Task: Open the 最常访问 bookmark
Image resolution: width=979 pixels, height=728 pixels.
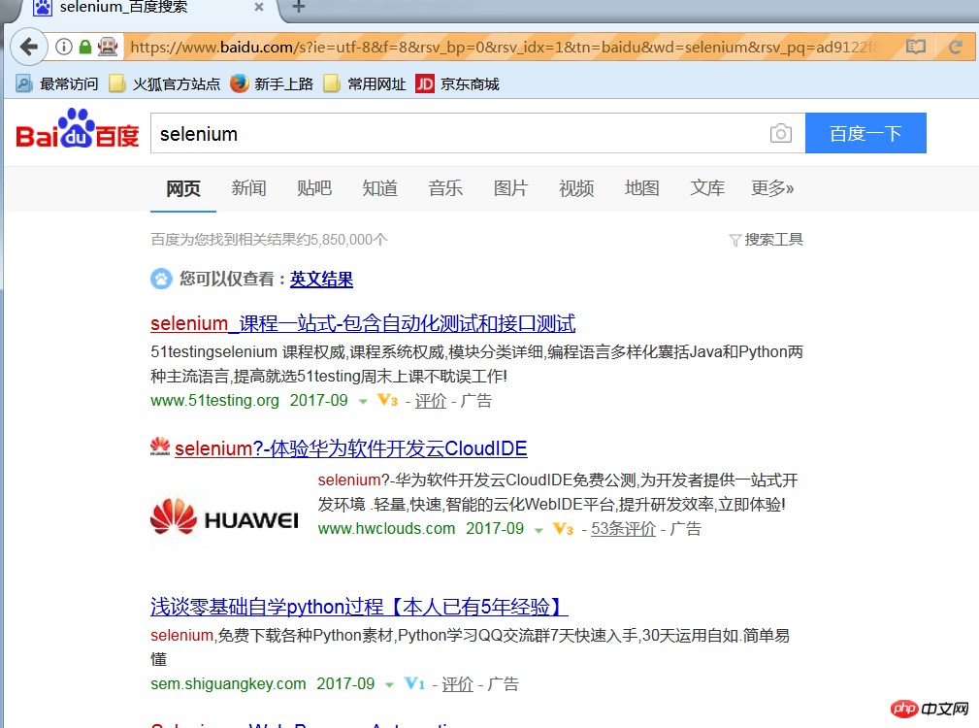Action: tap(57, 83)
